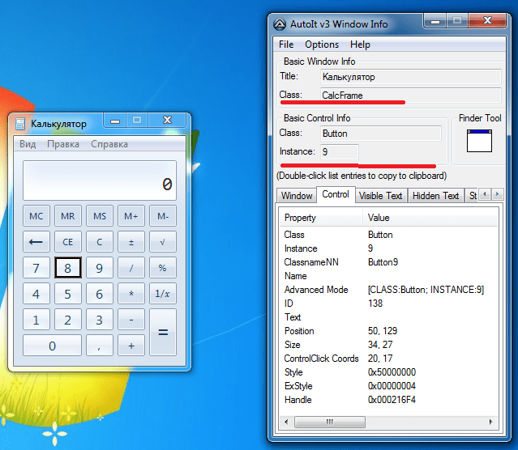Screen dimensions: 518x450
Task: Click the minus button in calculator
Action: click(131, 320)
